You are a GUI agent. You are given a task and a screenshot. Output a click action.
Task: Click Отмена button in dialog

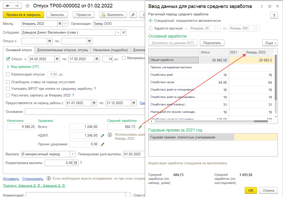point(268,190)
